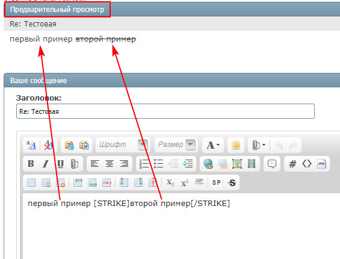Screen dimensions: 340x259
Task: Toggle Underline formatting
Action: [60, 164]
